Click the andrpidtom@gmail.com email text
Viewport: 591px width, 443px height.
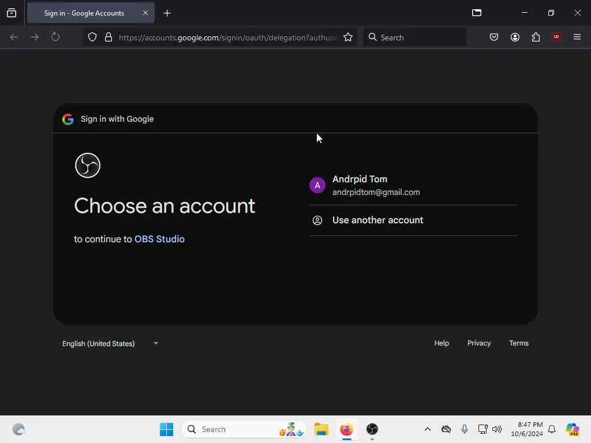click(376, 192)
